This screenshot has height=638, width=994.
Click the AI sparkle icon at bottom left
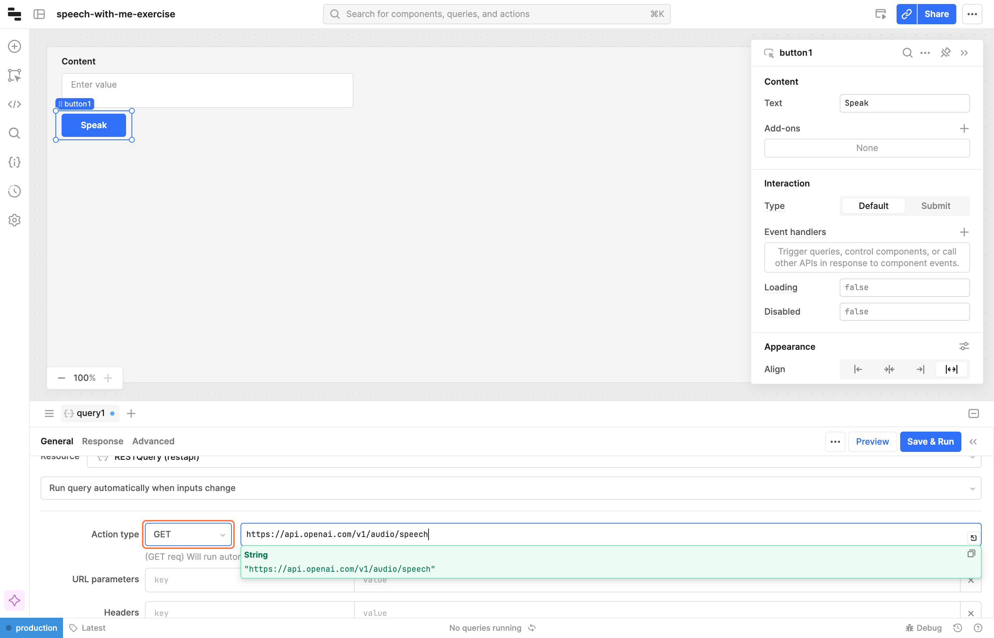coord(14,600)
